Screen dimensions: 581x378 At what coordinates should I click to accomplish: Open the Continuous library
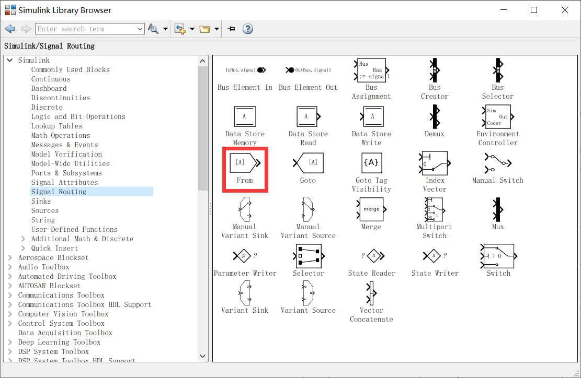[x=51, y=79]
